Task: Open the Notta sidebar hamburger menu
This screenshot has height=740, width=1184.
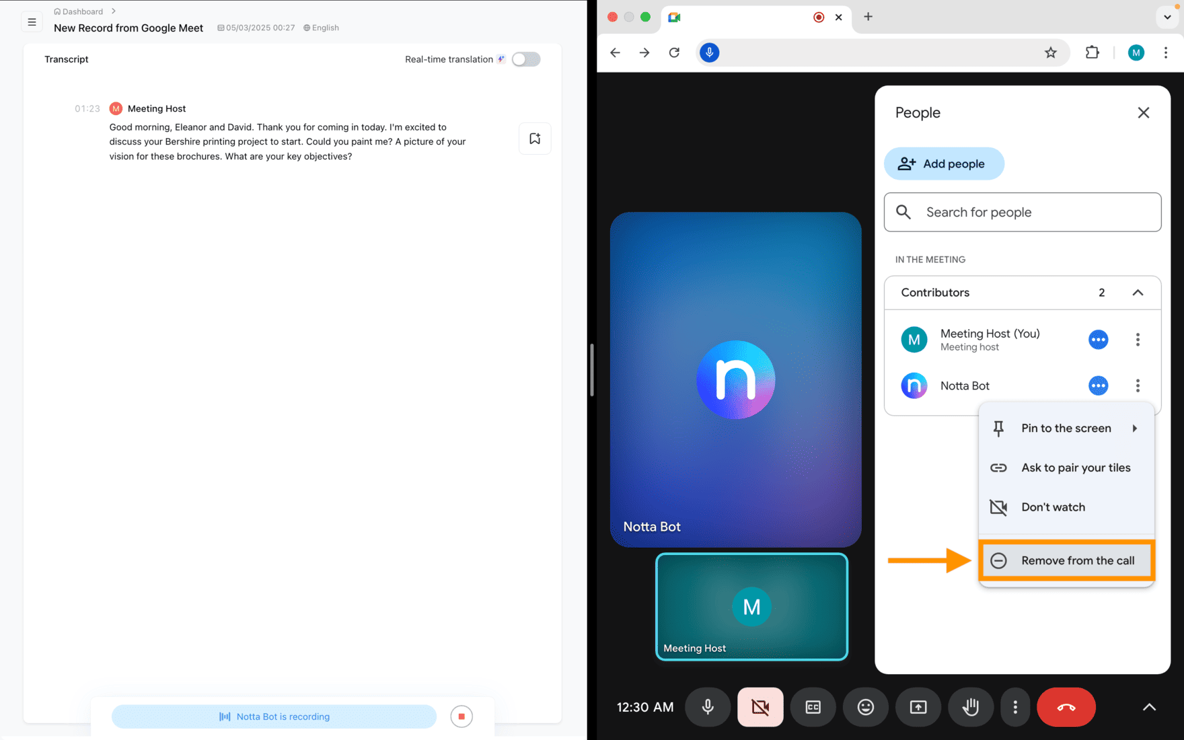Action: (x=32, y=22)
